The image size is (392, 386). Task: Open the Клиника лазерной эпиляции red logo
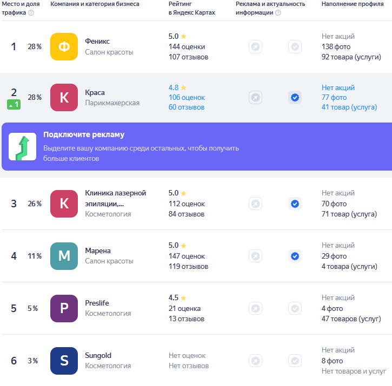(x=64, y=204)
